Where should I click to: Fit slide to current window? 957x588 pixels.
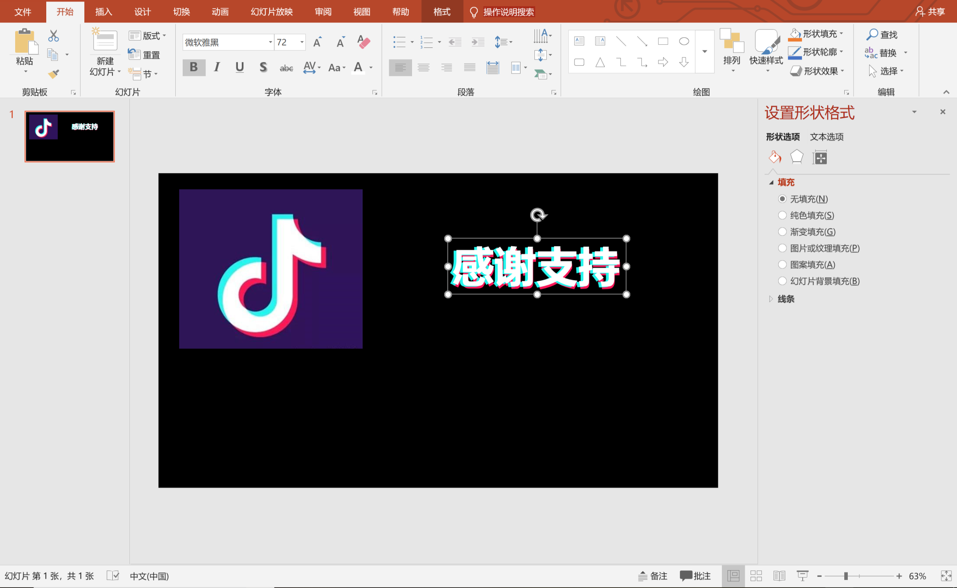tap(946, 576)
